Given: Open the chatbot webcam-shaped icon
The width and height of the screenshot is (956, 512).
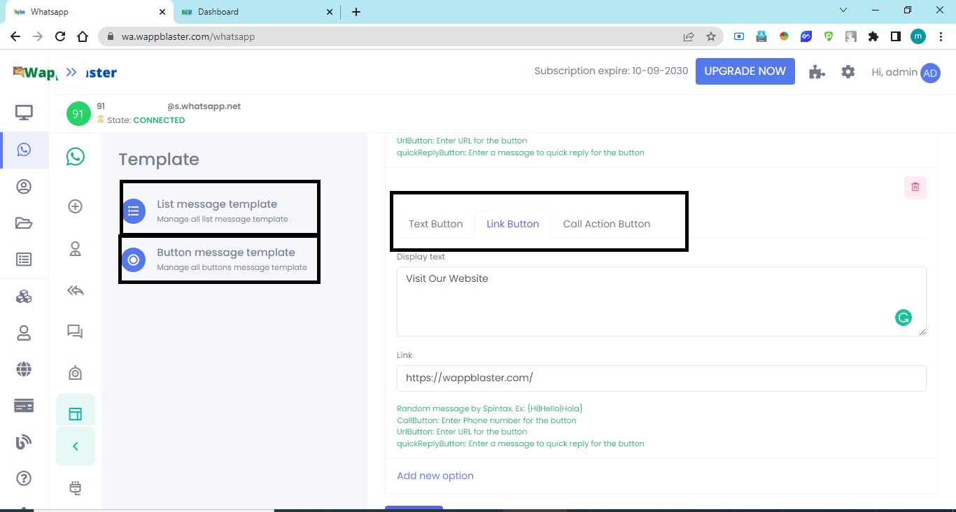Looking at the screenshot, I should click(76, 373).
